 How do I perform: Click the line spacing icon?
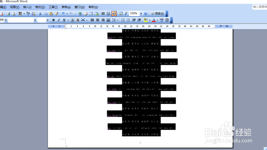pos(114,20)
